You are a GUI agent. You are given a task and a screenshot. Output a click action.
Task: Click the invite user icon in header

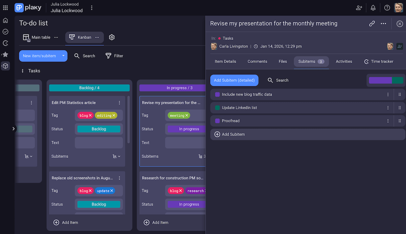coord(359,8)
